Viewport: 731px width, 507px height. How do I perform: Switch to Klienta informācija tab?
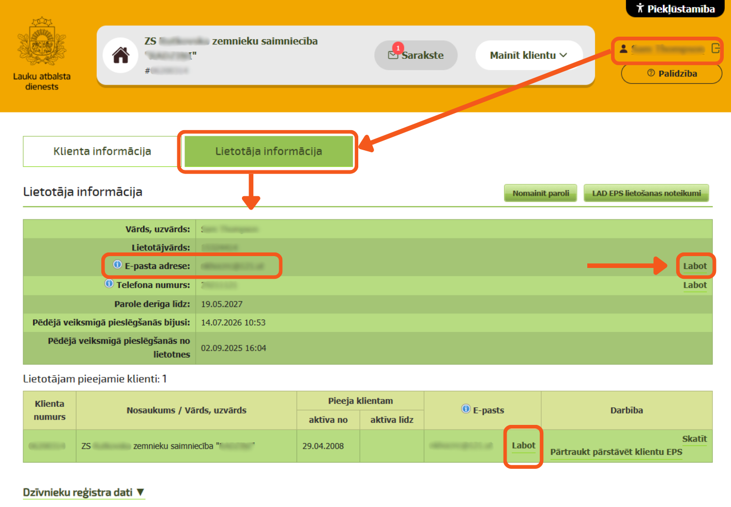click(102, 151)
